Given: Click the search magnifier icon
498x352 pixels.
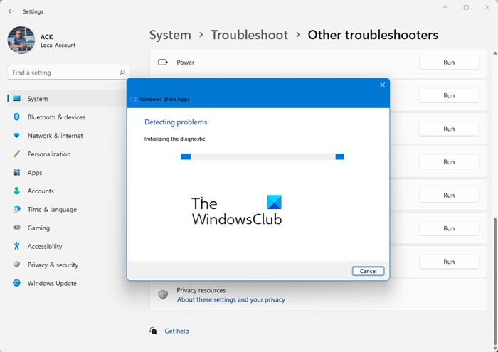Looking at the screenshot, I should [x=122, y=73].
